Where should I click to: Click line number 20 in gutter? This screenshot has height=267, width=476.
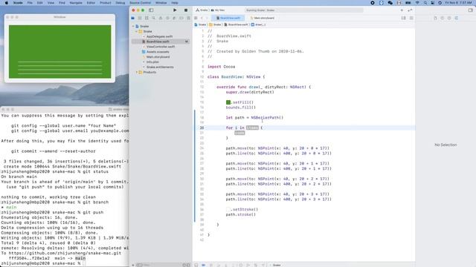click(202, 128)
